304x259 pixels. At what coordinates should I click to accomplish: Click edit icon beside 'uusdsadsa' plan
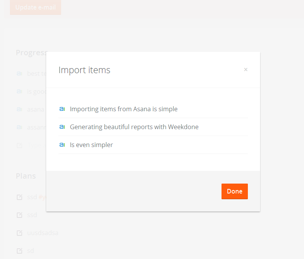19,233
